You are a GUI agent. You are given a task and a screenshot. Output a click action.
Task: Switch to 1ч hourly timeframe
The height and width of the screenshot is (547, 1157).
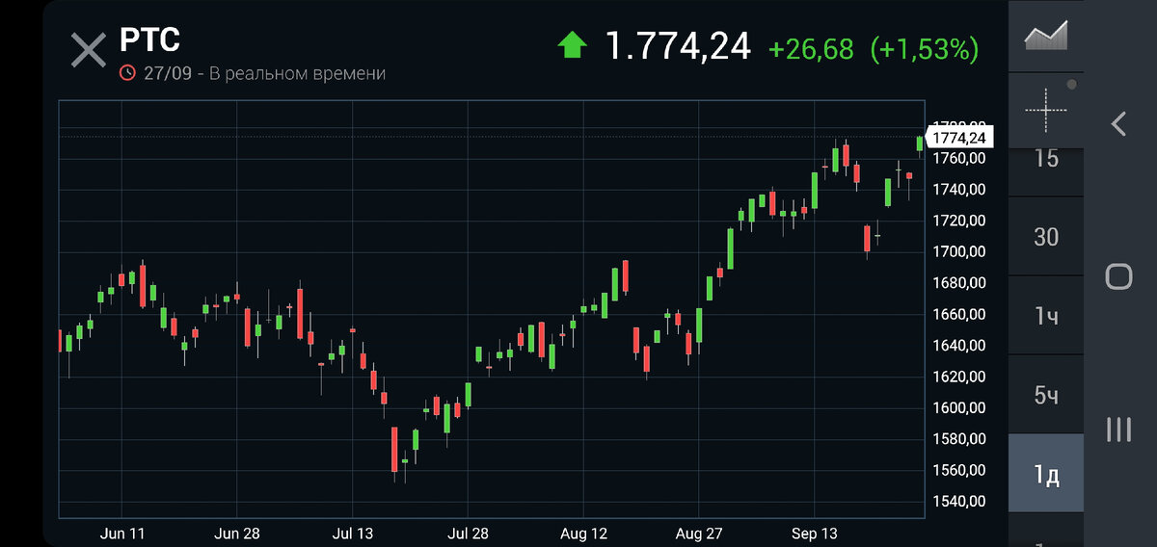[1046, 316]
